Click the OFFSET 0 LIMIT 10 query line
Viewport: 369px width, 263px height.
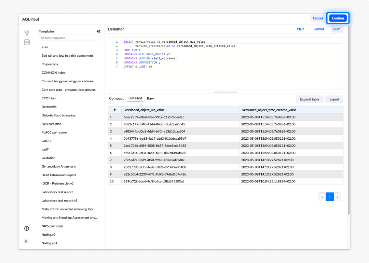[138, 67]
